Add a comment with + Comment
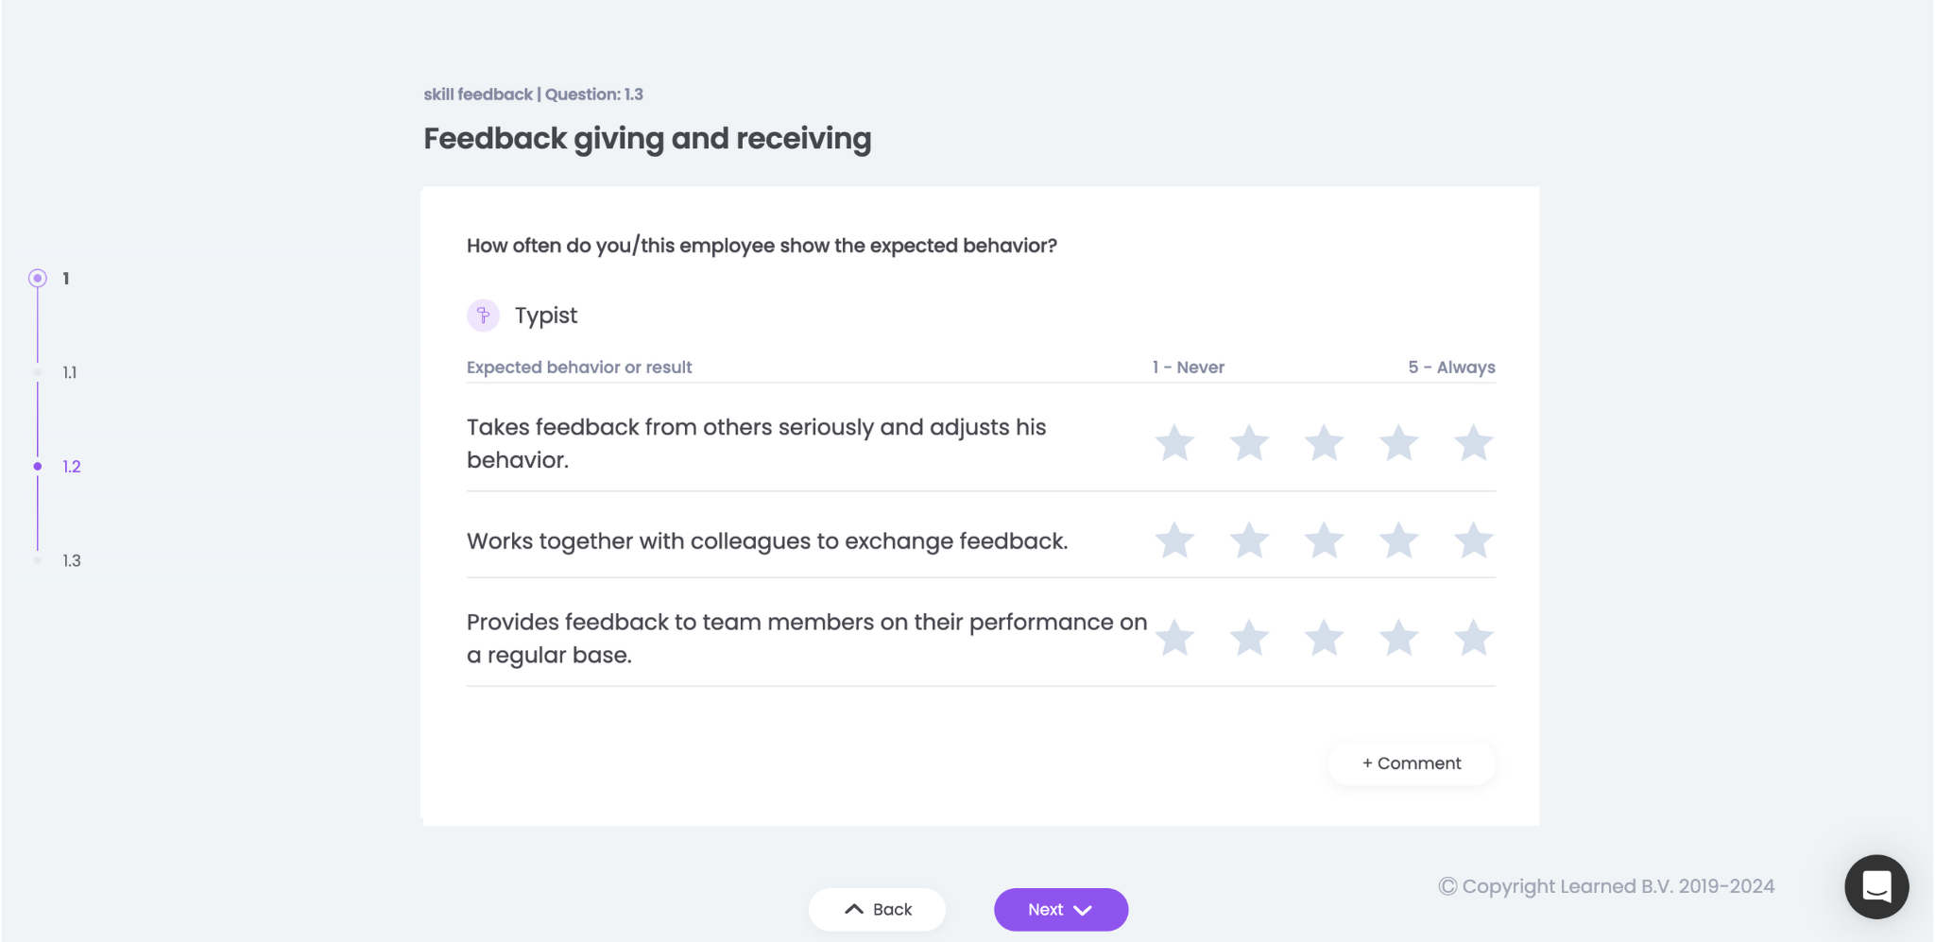 tap(1411, 763)
